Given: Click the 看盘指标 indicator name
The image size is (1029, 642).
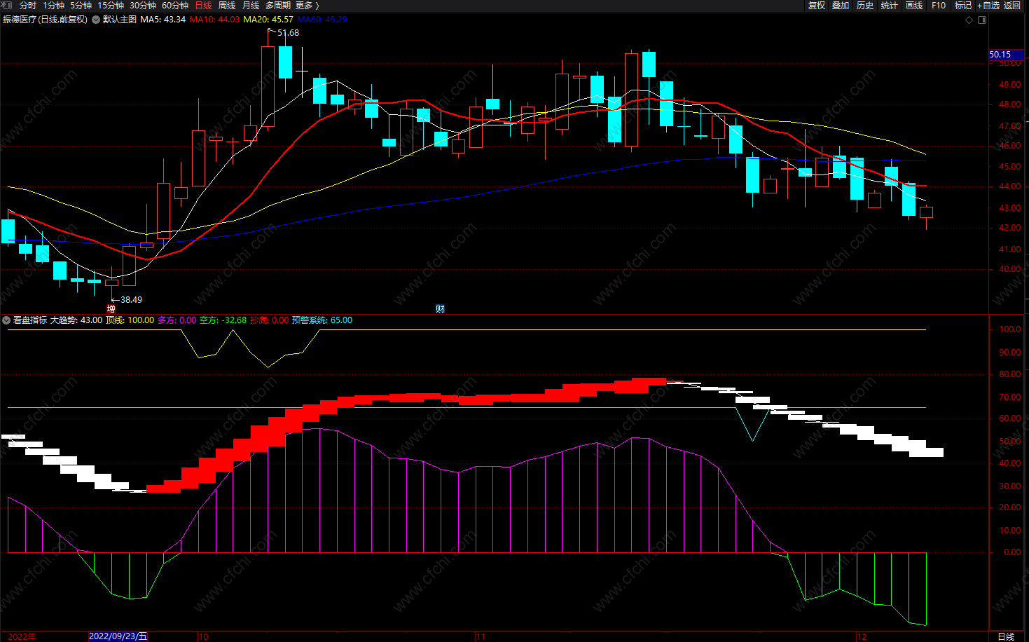Looking at the screenshot, I should click(30, 320).
